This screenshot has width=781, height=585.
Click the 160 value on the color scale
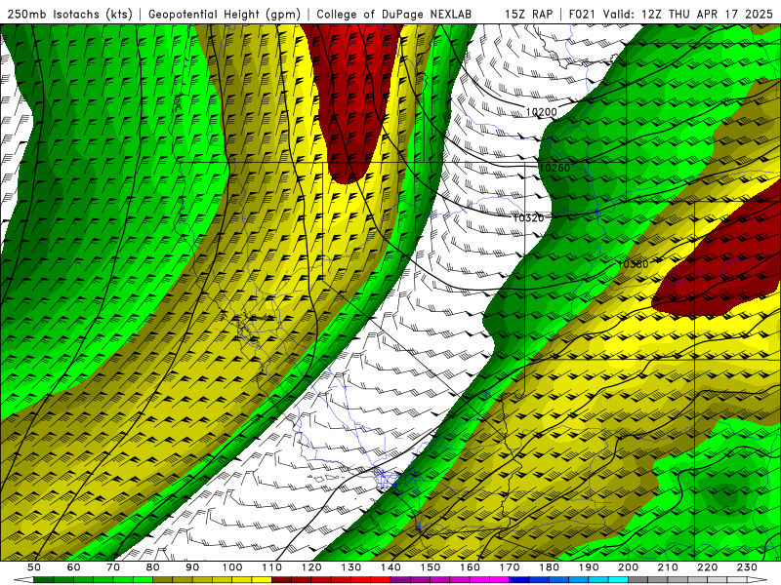tap(470, 567)
